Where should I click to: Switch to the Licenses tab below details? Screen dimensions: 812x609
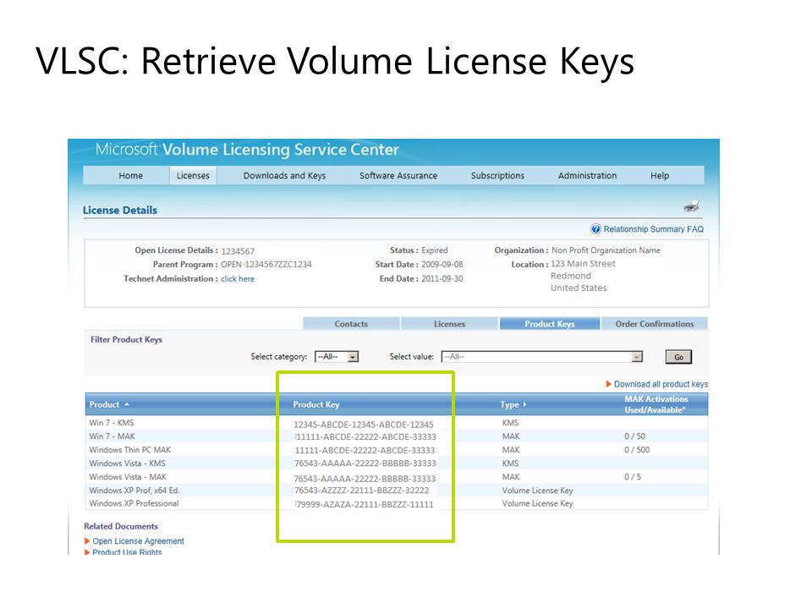[449, 324]
